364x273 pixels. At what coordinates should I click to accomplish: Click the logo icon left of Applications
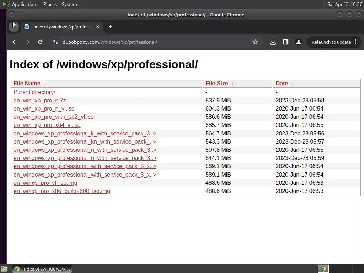point(6,4)
